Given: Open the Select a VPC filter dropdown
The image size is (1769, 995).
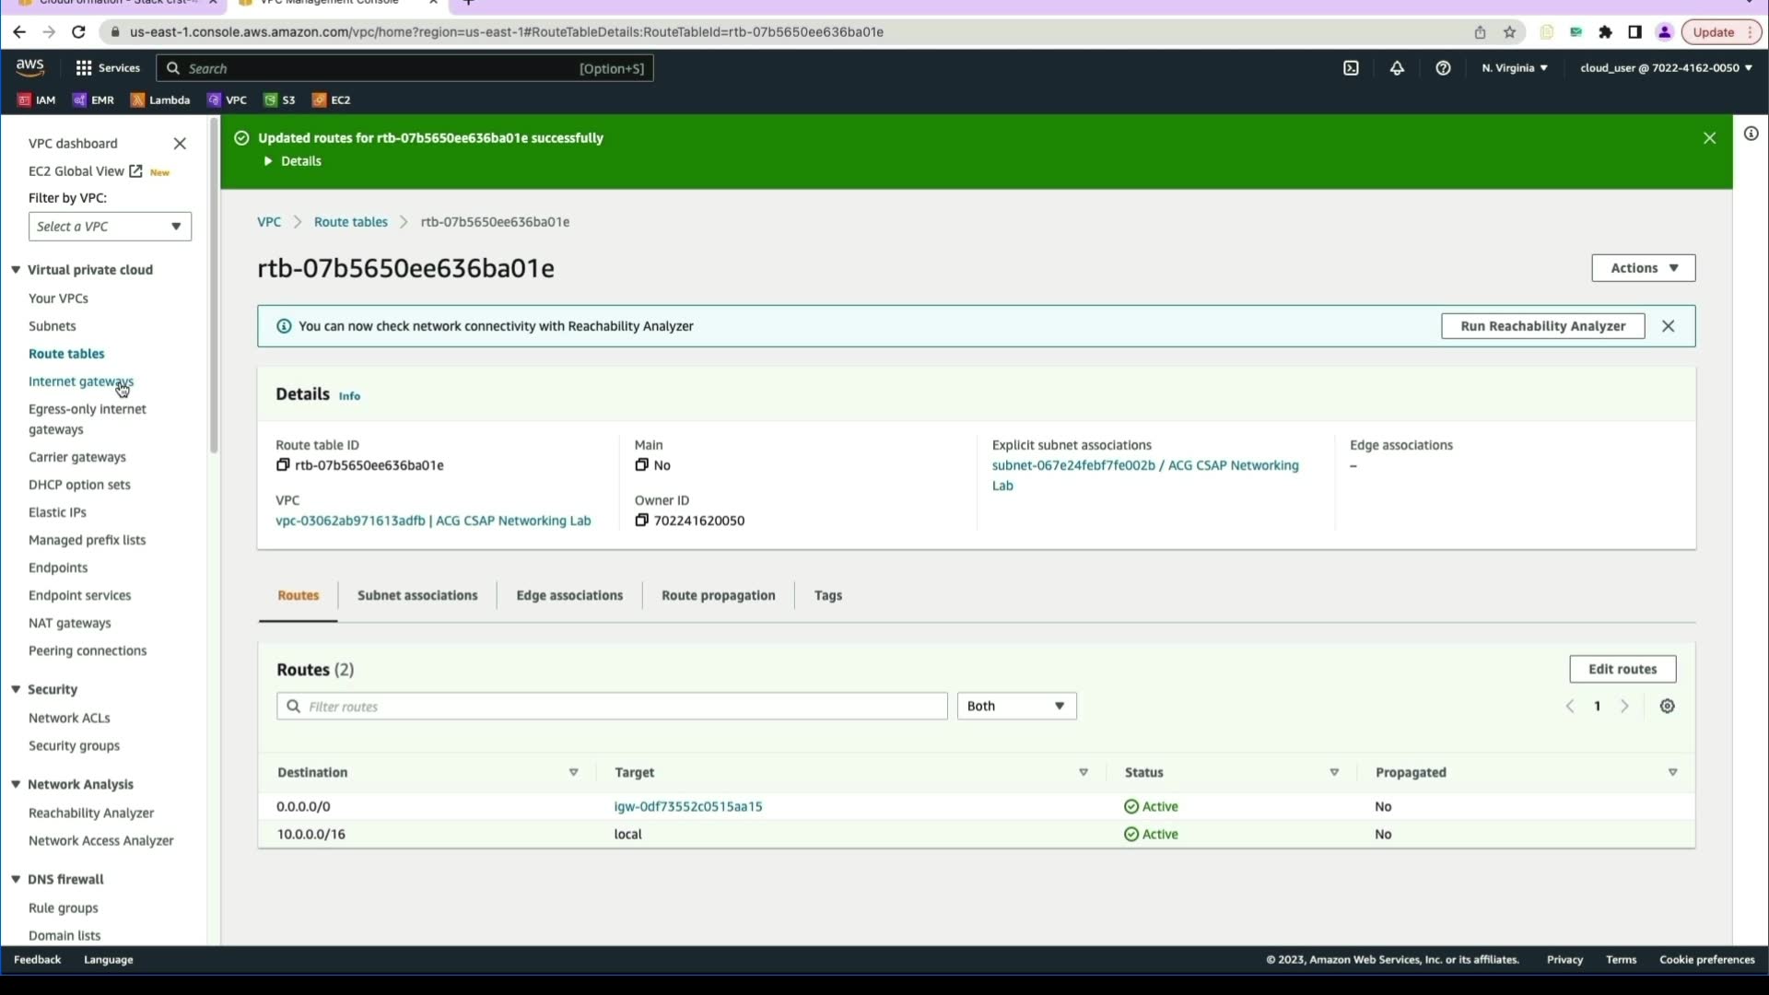Looking at the screenshot, I should (110, 227).
